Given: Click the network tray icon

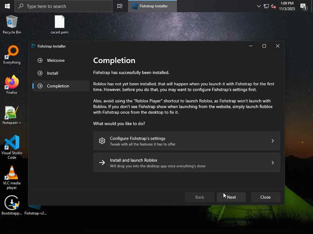Looking at the screenshot, I should point(266,6).
